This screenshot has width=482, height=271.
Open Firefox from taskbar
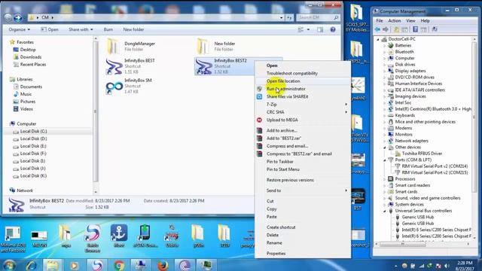pyautogui.click(x=163, y=265)
